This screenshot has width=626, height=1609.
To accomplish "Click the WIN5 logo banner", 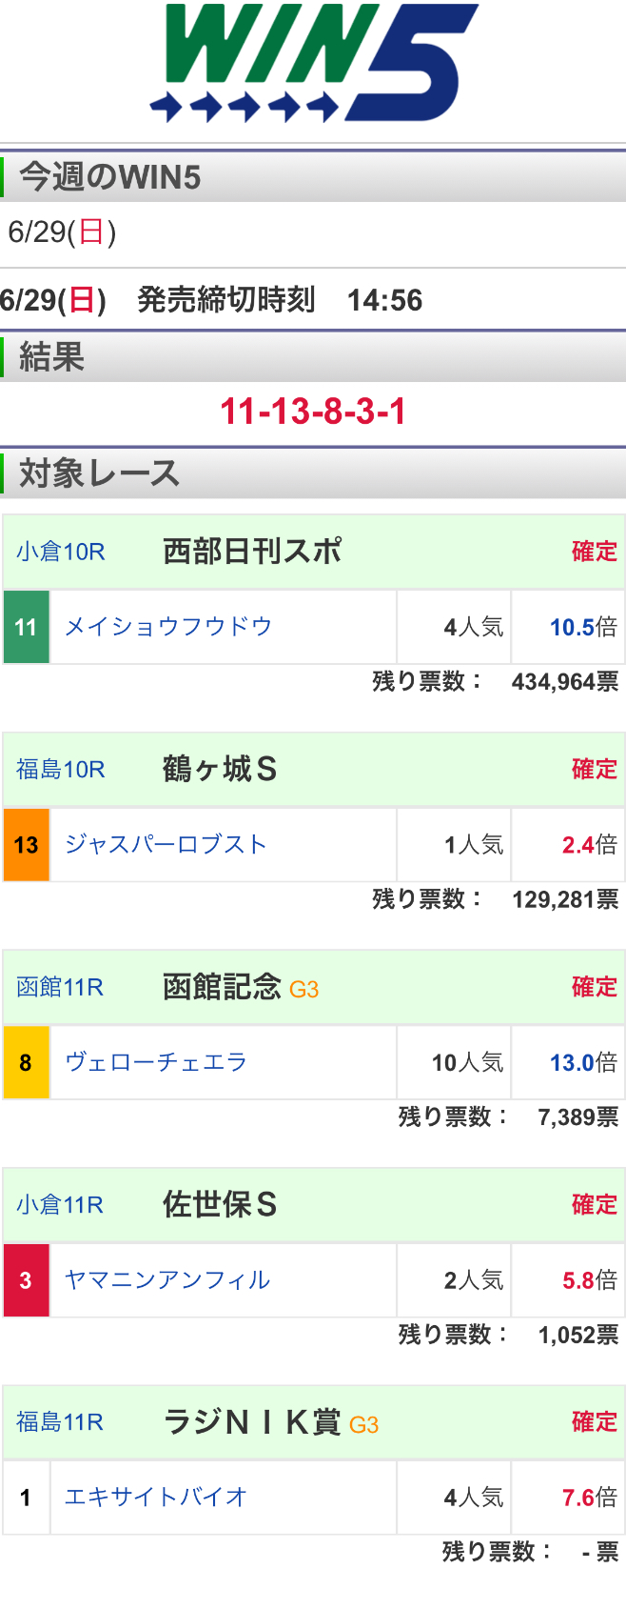I will (313, 64).
